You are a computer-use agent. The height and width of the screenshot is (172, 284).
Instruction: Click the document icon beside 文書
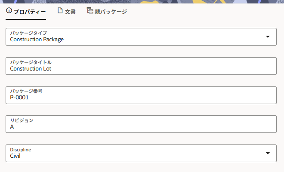click(x=60, y=11)
